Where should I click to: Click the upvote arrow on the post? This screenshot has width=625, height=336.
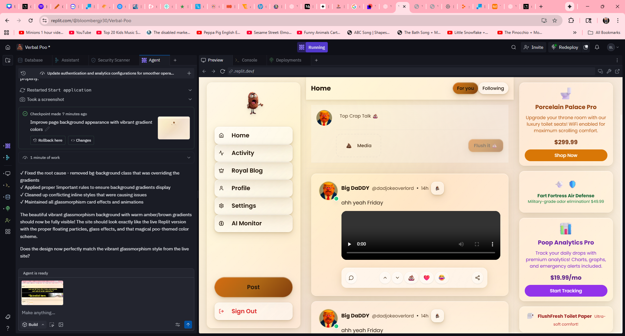point(385,278)
